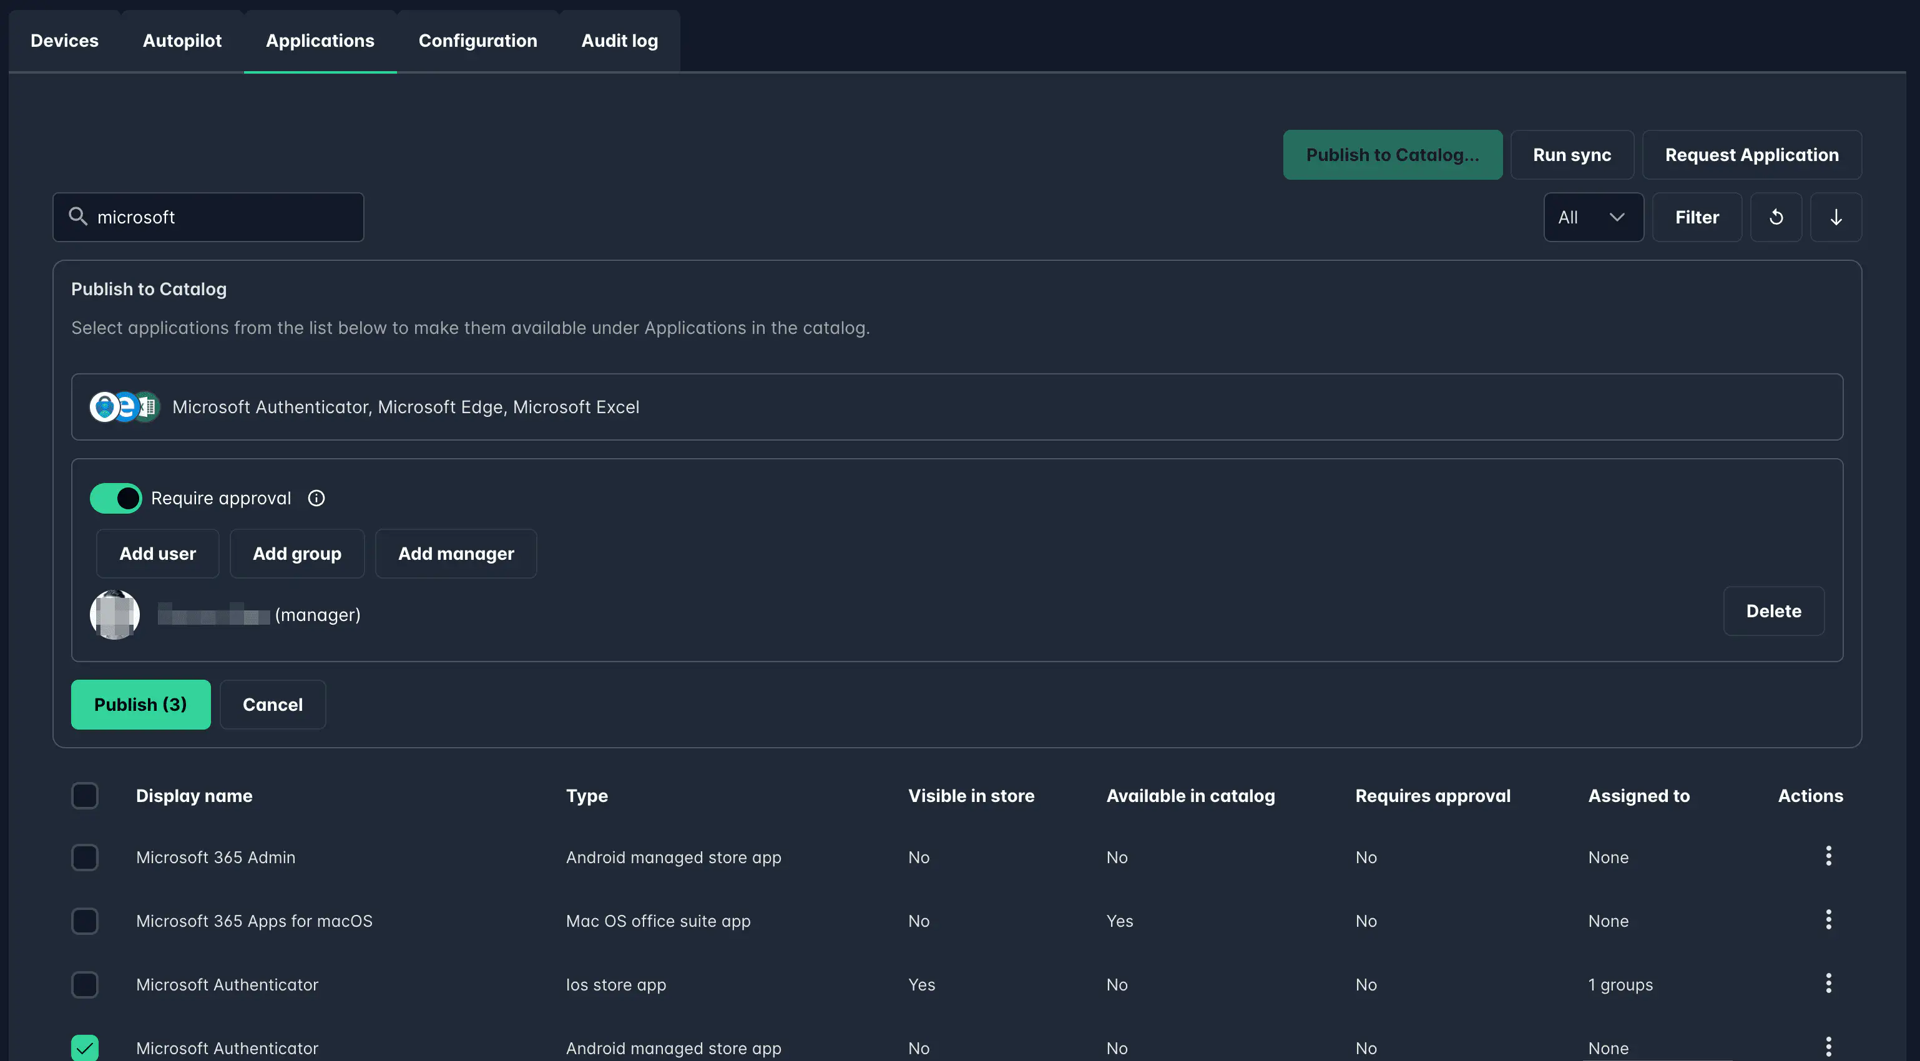
Task: Click the microsoft search input field
Action: [223, 217]
